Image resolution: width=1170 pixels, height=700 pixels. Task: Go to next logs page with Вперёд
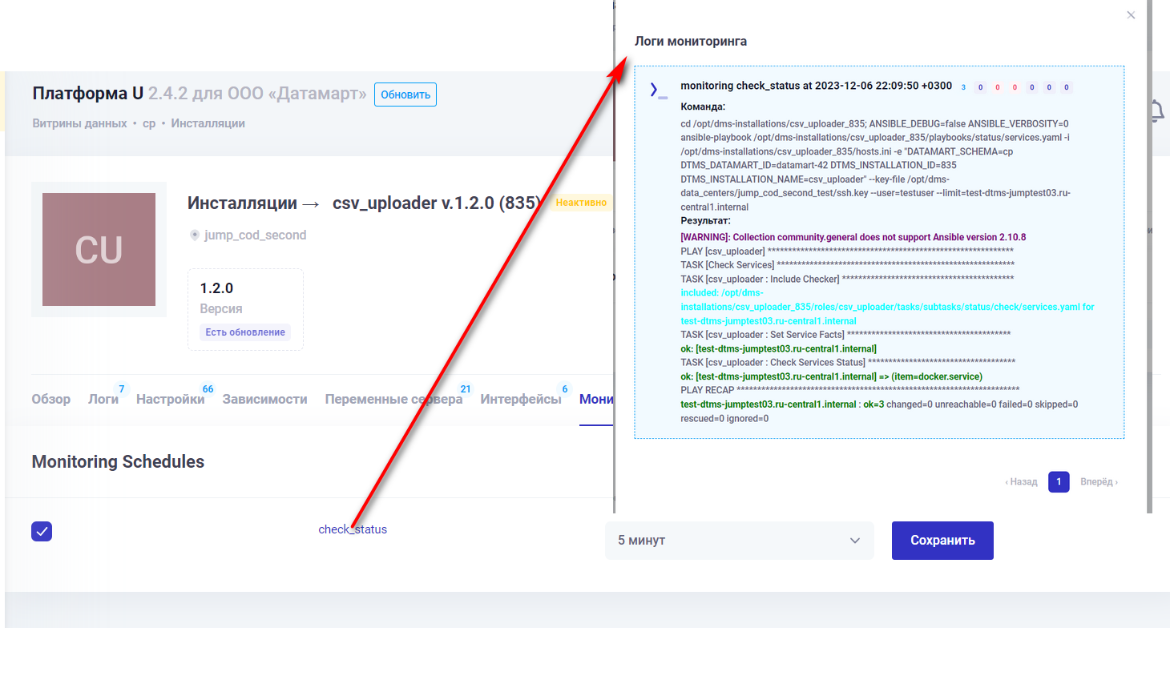click(x=1099, y=482)
